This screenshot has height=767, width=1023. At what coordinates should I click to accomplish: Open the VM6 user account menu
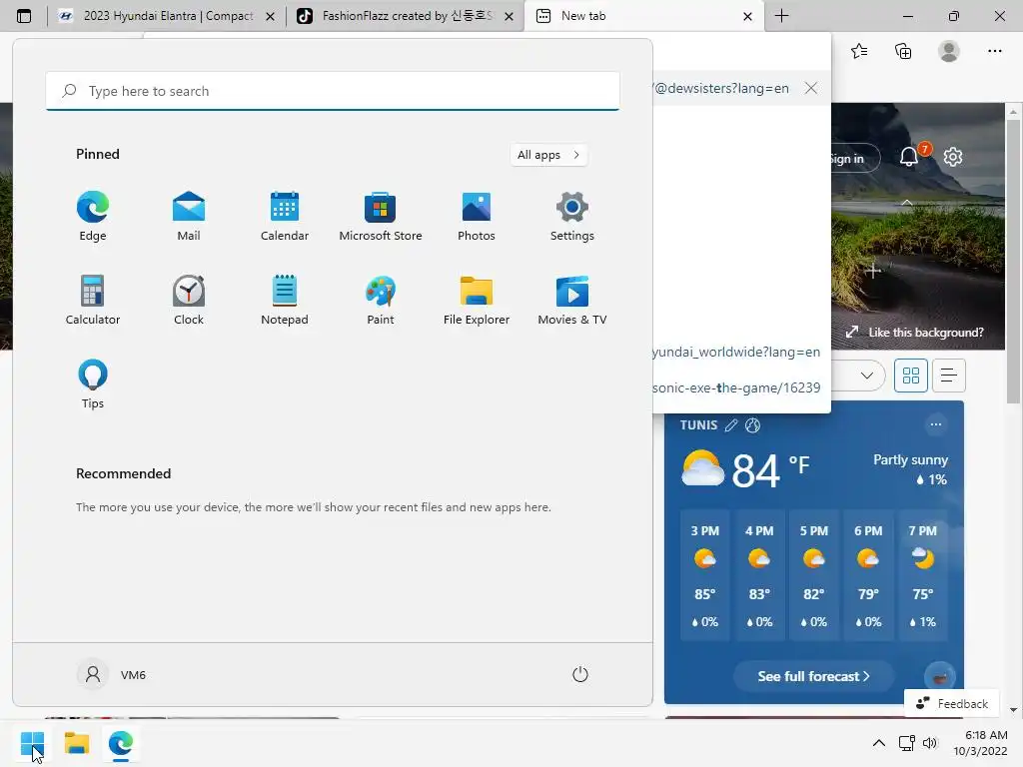(x=112, y=674)
